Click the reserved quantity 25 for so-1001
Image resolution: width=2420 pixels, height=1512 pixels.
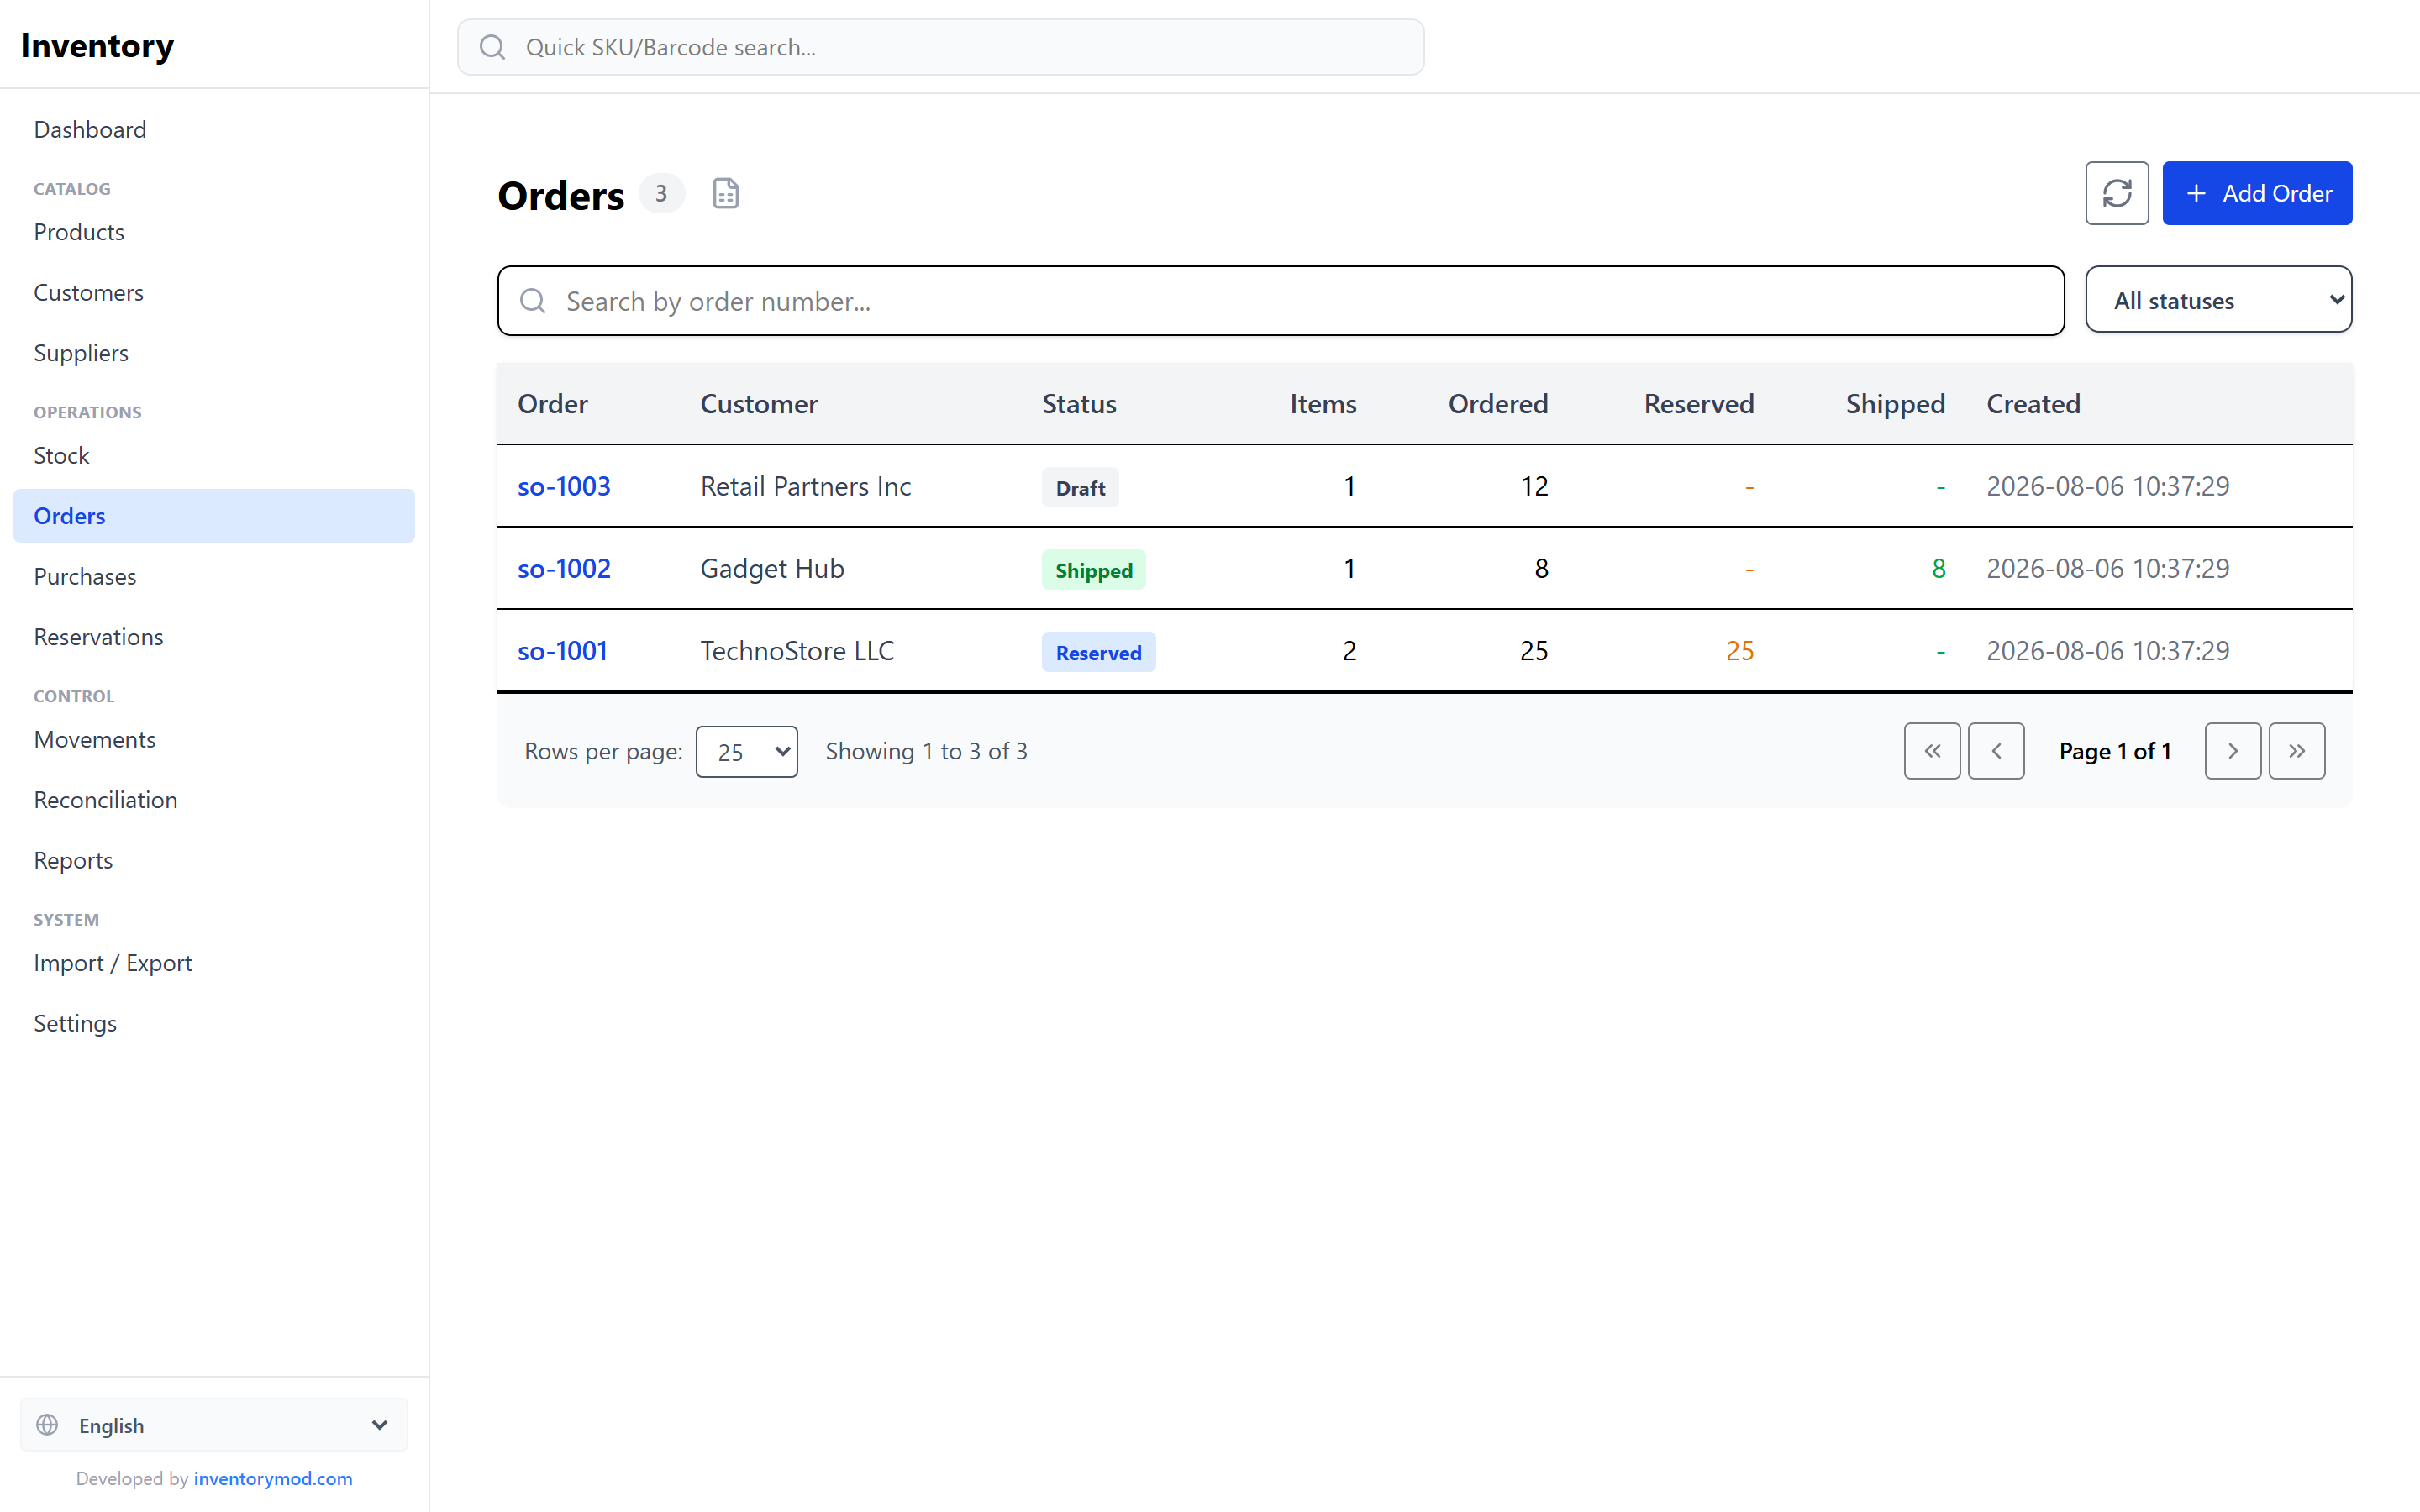coord(1739,651)
